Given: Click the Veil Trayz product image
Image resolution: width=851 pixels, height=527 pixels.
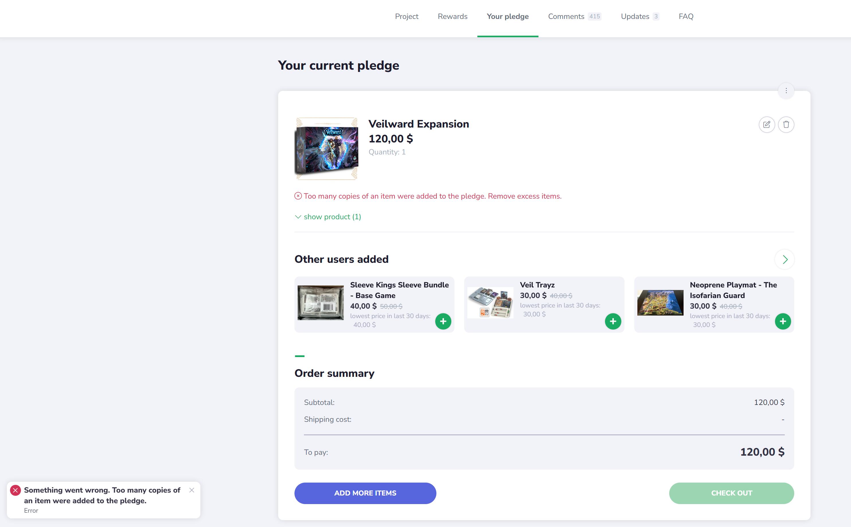Looking at the screenshot, I should [x=490, y=303].
